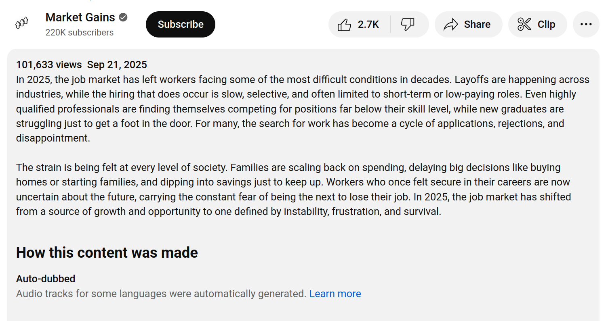606x321 pixels.
Task: Click the verified checkmark badge
Action: click(x=123, y=17)
